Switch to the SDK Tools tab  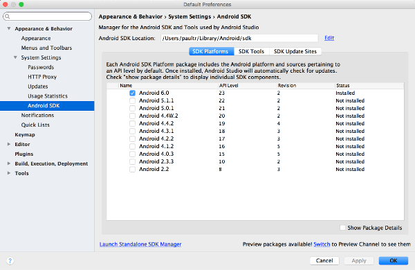pyautogui.click(x=252, y=51)
